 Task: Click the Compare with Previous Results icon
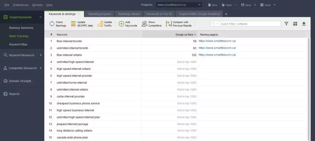pos(169,24)
